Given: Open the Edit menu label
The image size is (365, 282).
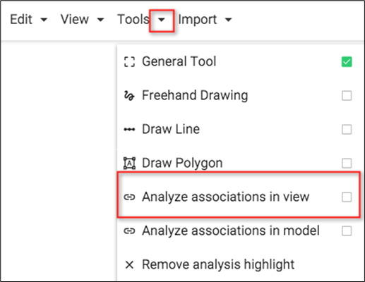Looking at the screenshot, I should pyautogui.click(x=21, y=19).
